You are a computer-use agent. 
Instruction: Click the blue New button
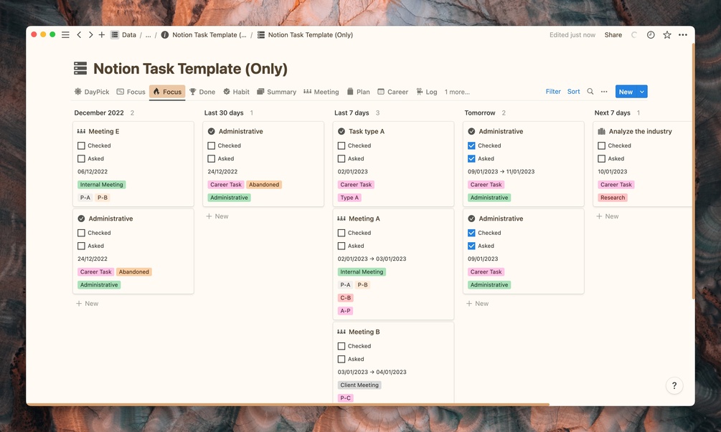pyautogui.click(x=626, y=92)
